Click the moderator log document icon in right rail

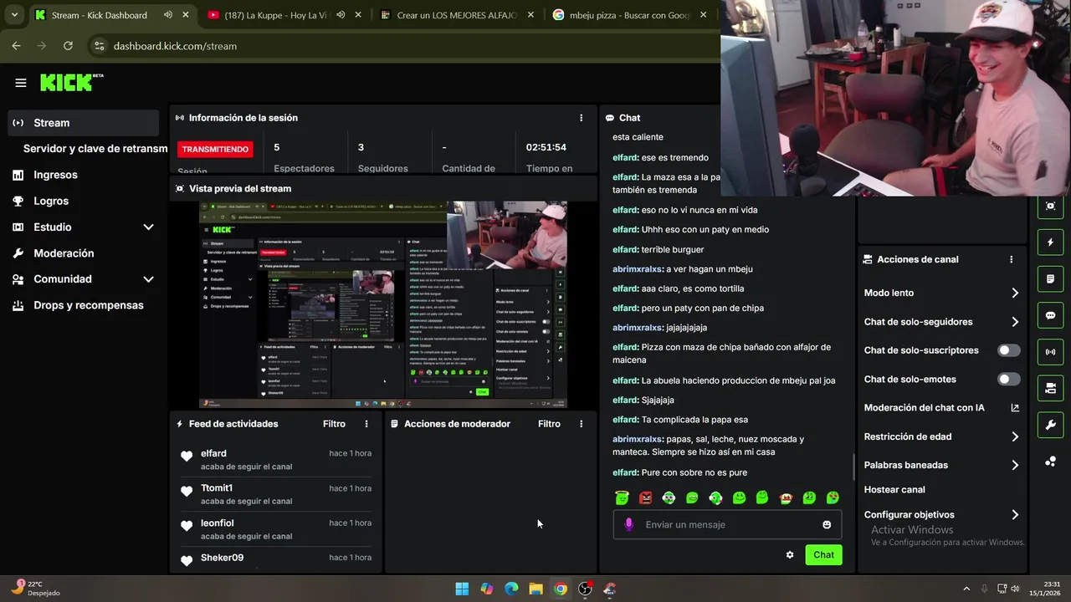tap(1050, 278)
